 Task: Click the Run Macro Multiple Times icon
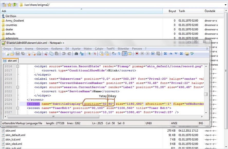point(153,54)
